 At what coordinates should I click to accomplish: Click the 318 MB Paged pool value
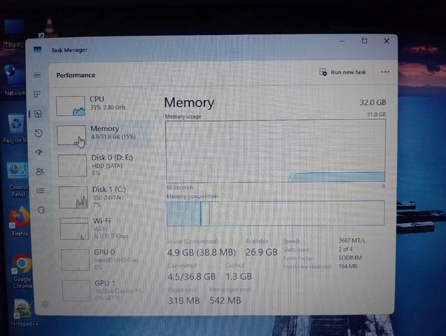(183, 301)
